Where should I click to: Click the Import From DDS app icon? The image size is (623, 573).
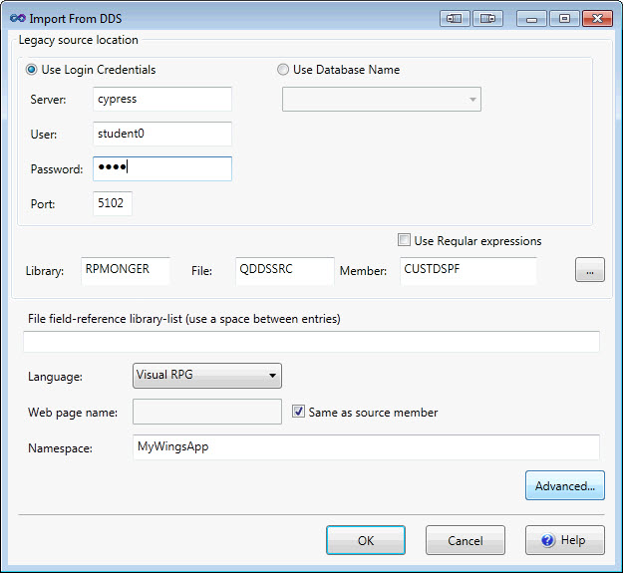[x=18, y=18]
